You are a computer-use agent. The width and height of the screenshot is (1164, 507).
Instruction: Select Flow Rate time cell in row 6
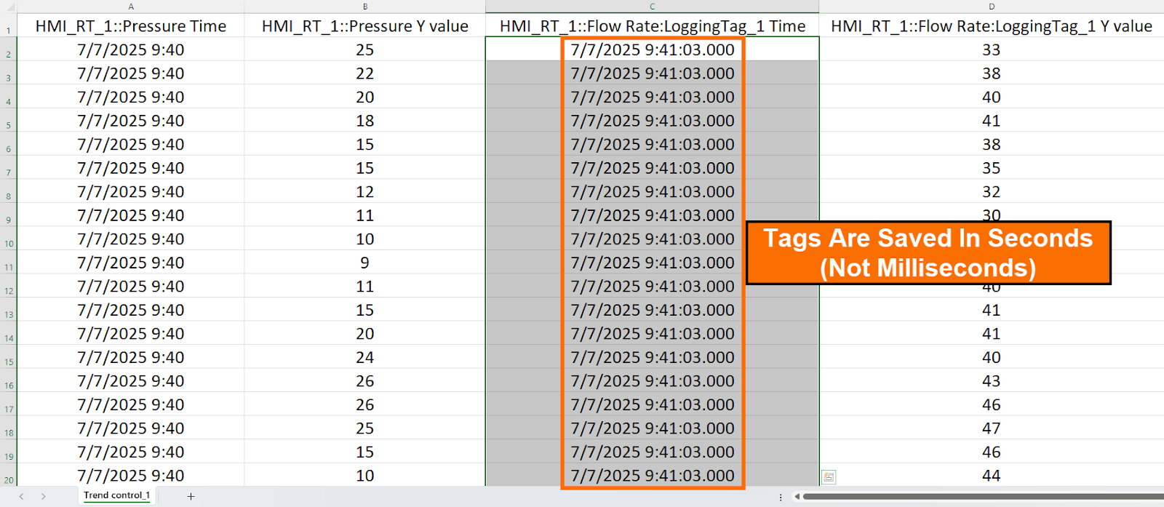(653, 145)
